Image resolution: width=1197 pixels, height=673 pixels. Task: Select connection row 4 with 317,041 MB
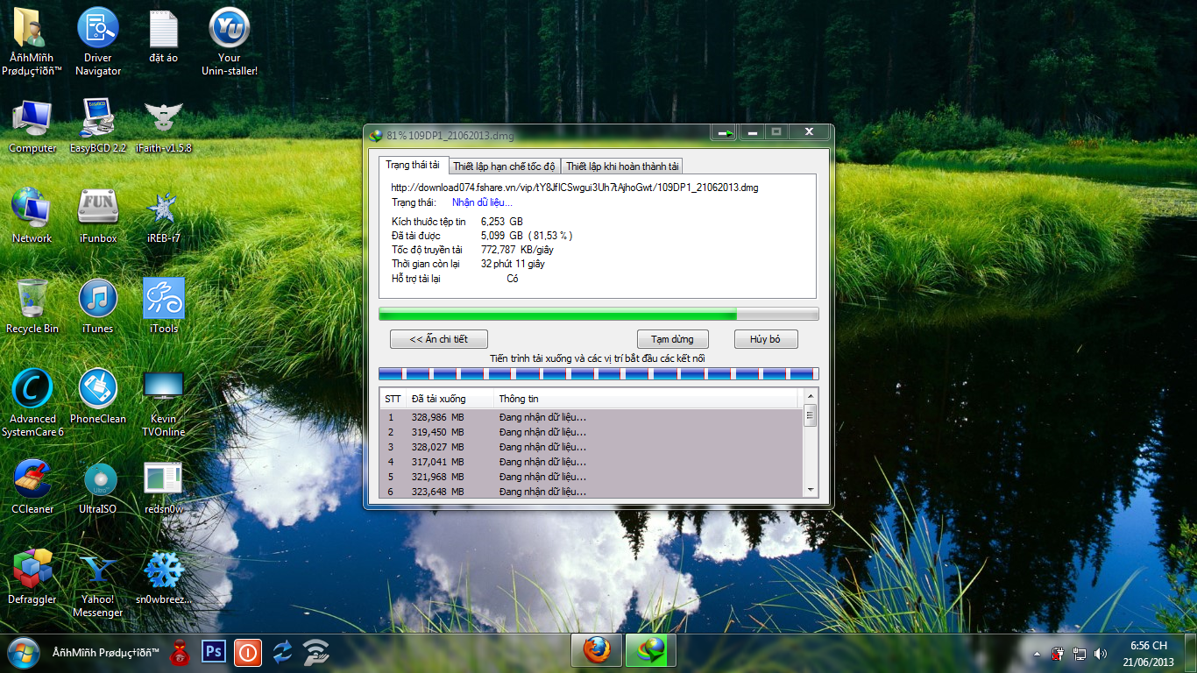[591, 462]
